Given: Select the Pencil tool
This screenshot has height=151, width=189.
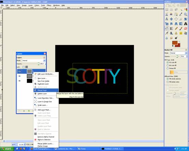Looking at the screenshot, I should click(176, 28).
